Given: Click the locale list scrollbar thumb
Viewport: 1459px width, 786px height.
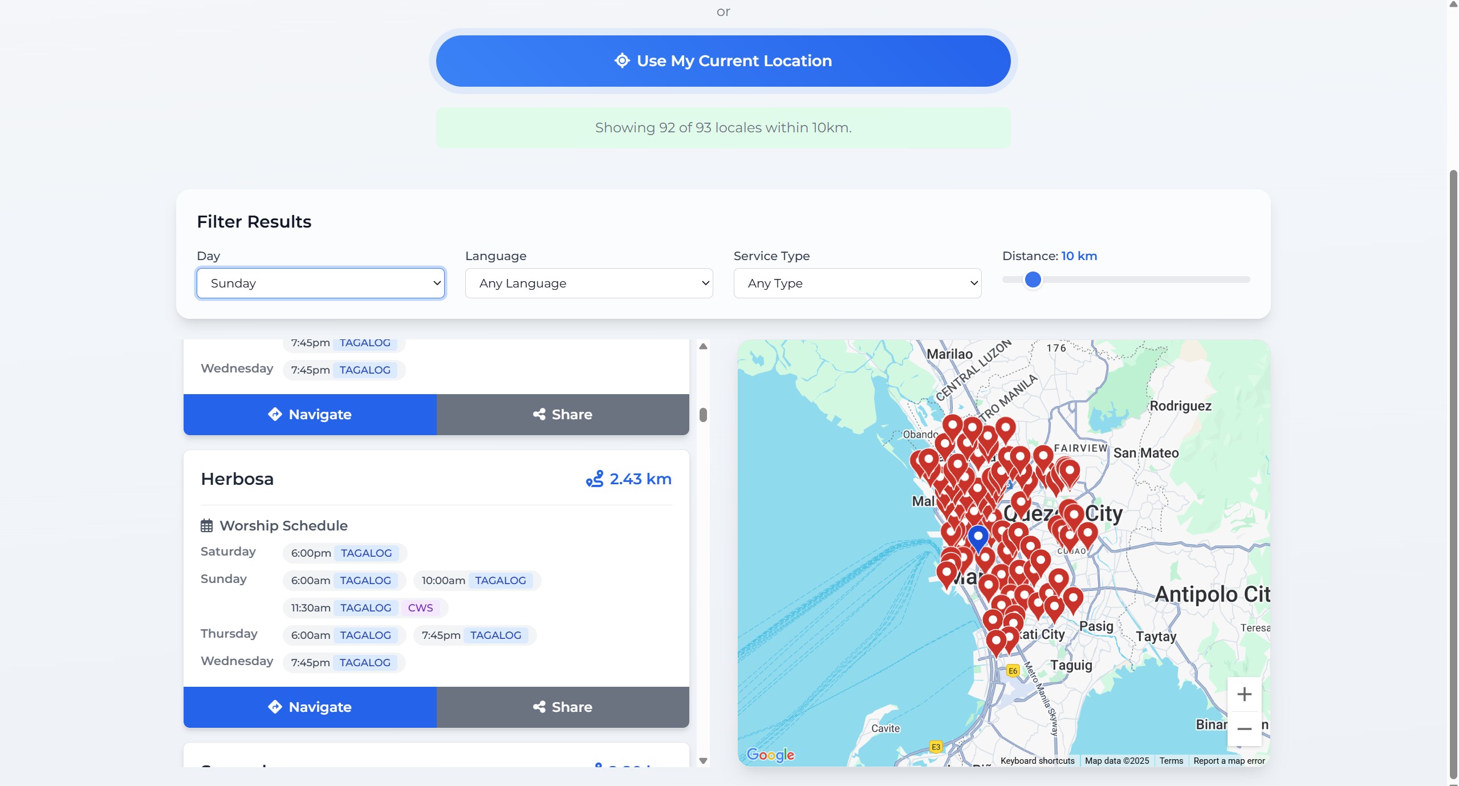Looking at the screenshot, I should (x=703, y=415).
